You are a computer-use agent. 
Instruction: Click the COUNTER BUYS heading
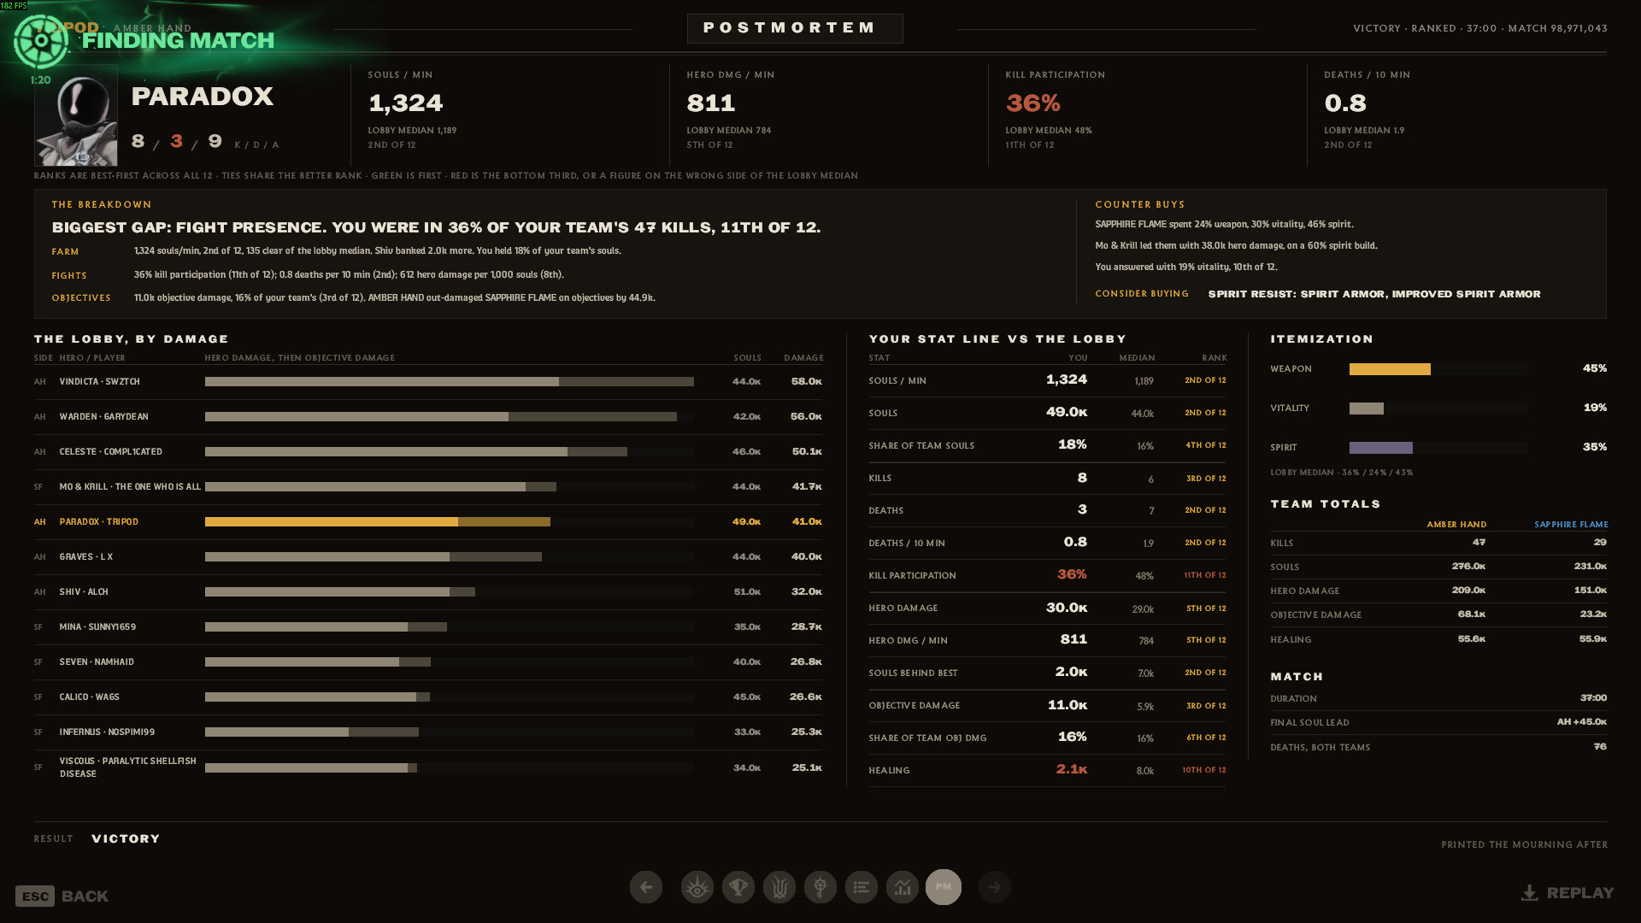tap(1140, 205)
